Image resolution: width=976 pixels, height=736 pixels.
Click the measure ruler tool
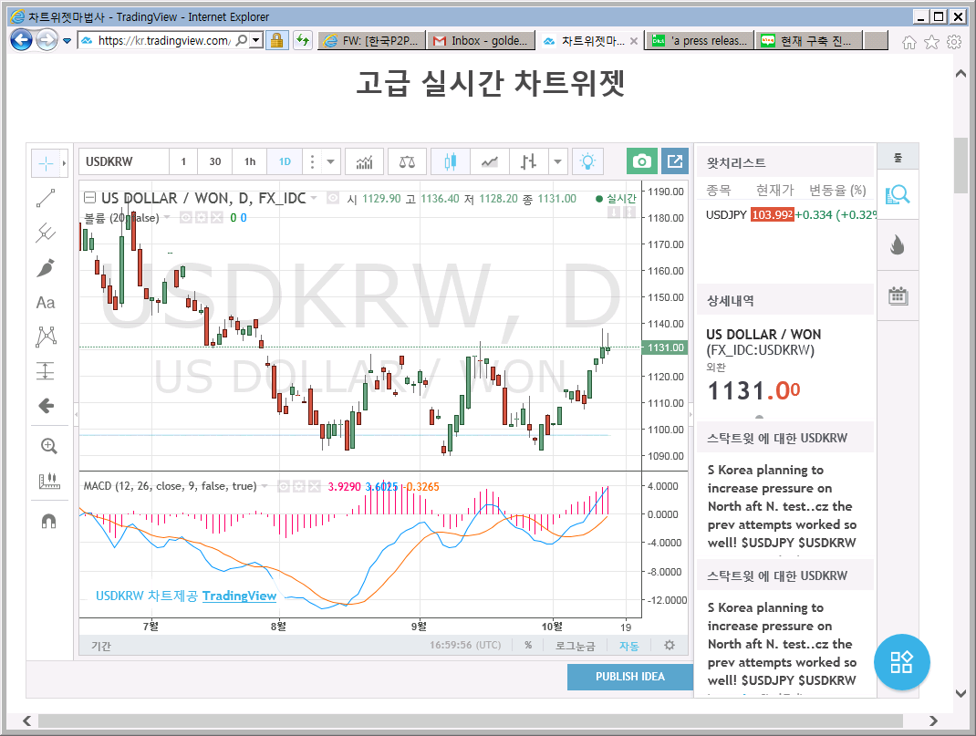pyautogui.click(x=48, y=481)
